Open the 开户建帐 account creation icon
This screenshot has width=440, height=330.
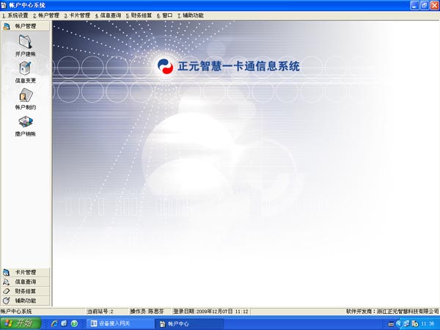[25, 45]
